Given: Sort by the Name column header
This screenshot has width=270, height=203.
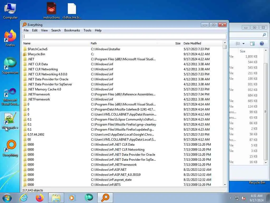Looking at the screenshot, I should coord(56,43).
